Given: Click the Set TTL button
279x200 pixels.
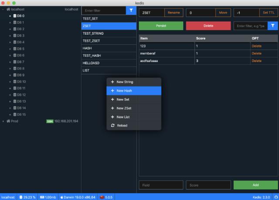Looking at the screenshot, I should click(x=269, y=13).
